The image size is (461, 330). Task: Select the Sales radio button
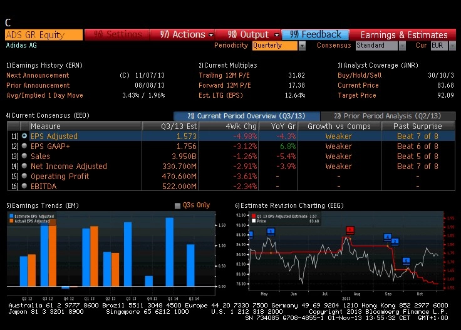click(24, 156)
